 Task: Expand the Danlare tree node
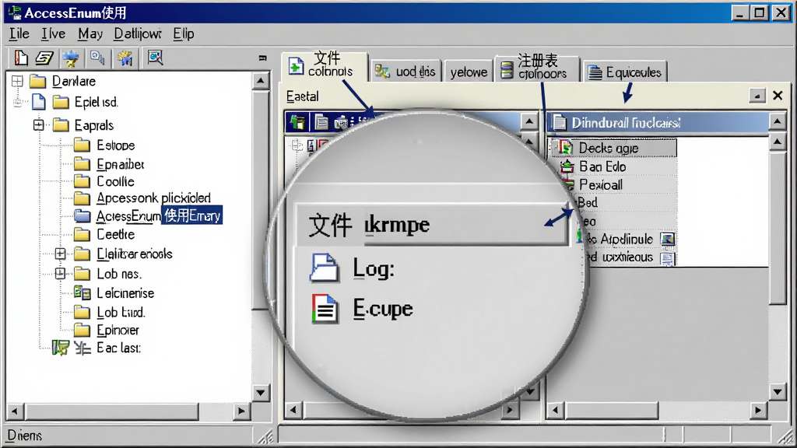17,81
